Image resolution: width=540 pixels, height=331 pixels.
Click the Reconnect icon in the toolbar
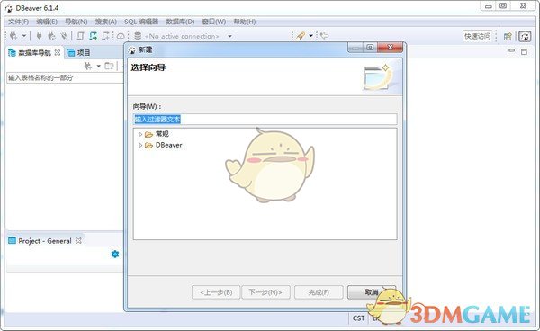[51, 36]
